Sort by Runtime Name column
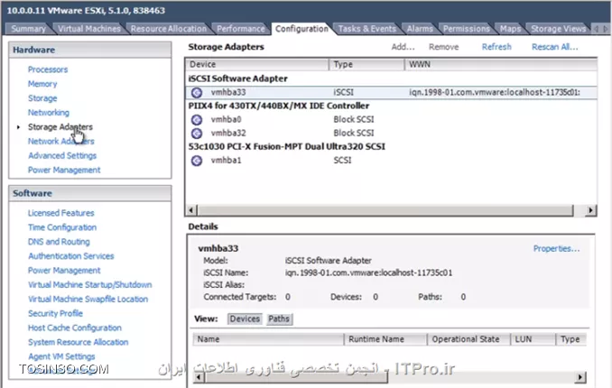612x388 pixels. pyautogui.click(x=385, y=339)
